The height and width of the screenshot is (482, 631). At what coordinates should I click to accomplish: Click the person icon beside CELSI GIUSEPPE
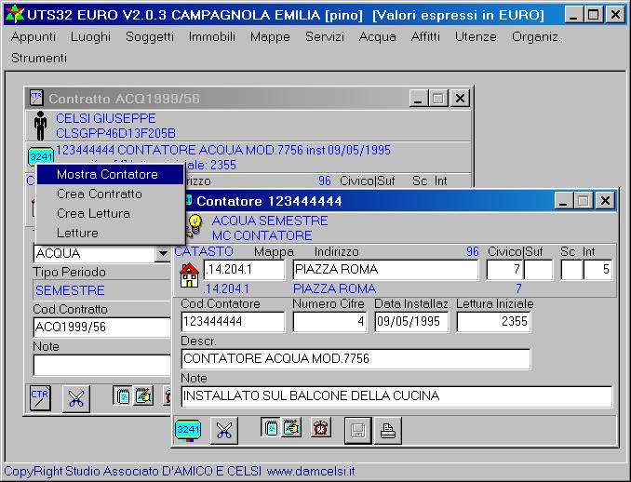coord(40,126)
